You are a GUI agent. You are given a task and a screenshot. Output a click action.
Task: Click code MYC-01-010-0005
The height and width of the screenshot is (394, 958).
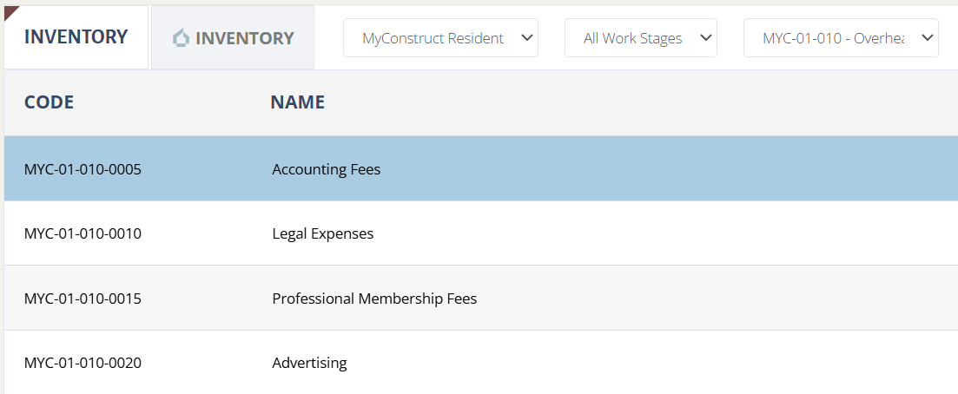click(83, 169)
